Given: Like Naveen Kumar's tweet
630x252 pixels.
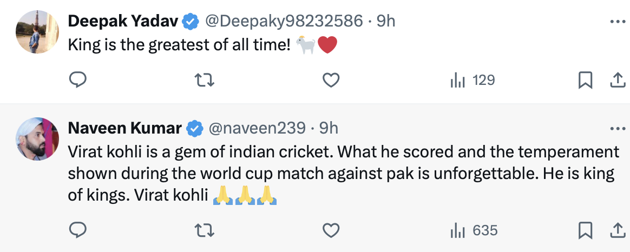Looking at the screenshot, I should 331,231.
